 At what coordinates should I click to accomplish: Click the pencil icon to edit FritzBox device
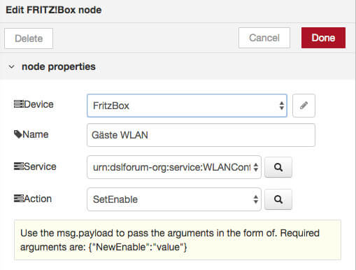coord(304,106)
